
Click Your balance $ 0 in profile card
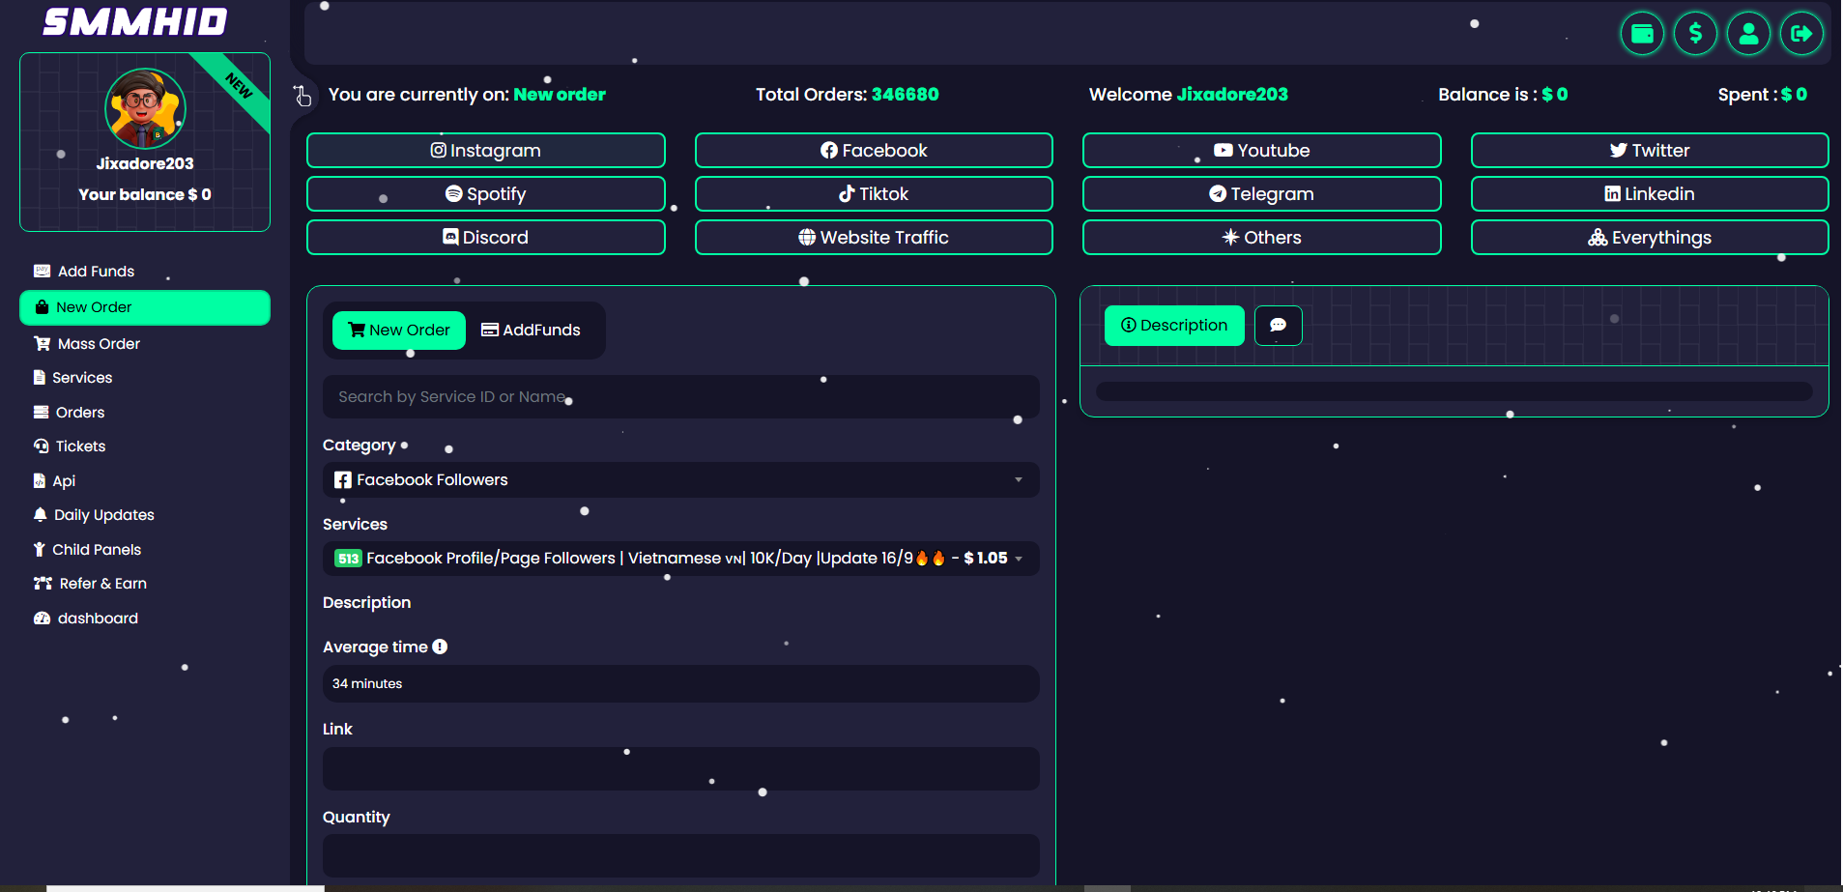click(x=145, y=195)
